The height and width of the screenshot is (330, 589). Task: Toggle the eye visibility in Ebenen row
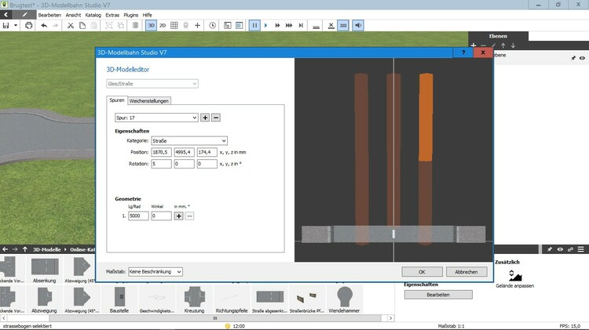point(582,58)
